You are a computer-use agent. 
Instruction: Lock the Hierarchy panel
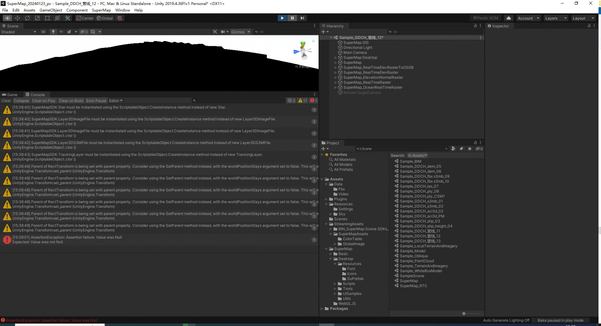click(475, 26)
